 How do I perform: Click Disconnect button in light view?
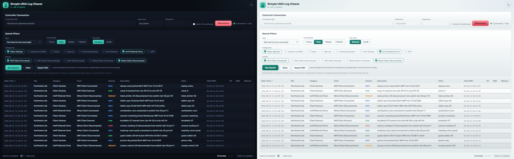coord(480,23)
